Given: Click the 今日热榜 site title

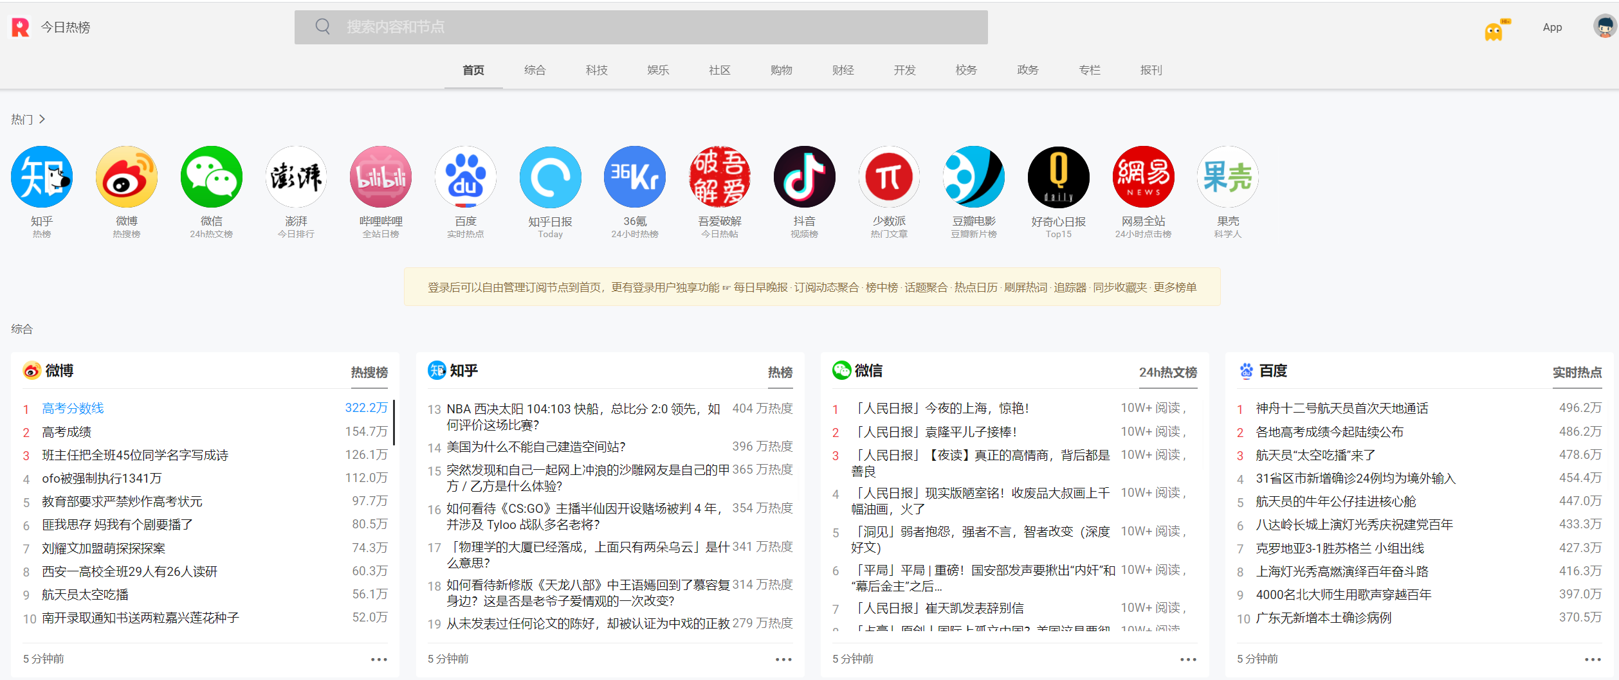Looking at the screenshot, I should click(66, 27).
